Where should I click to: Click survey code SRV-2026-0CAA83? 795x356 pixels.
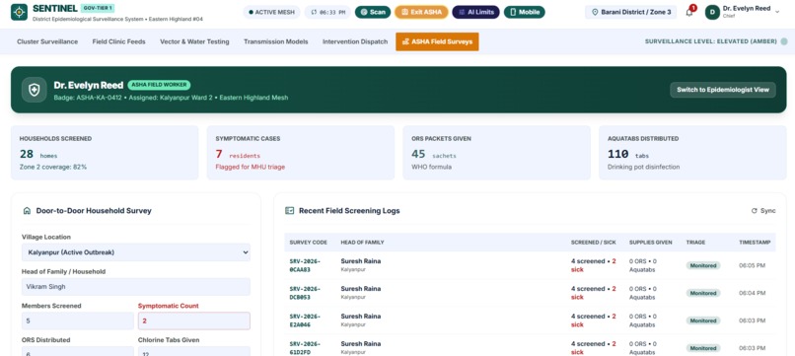point(305,265)
